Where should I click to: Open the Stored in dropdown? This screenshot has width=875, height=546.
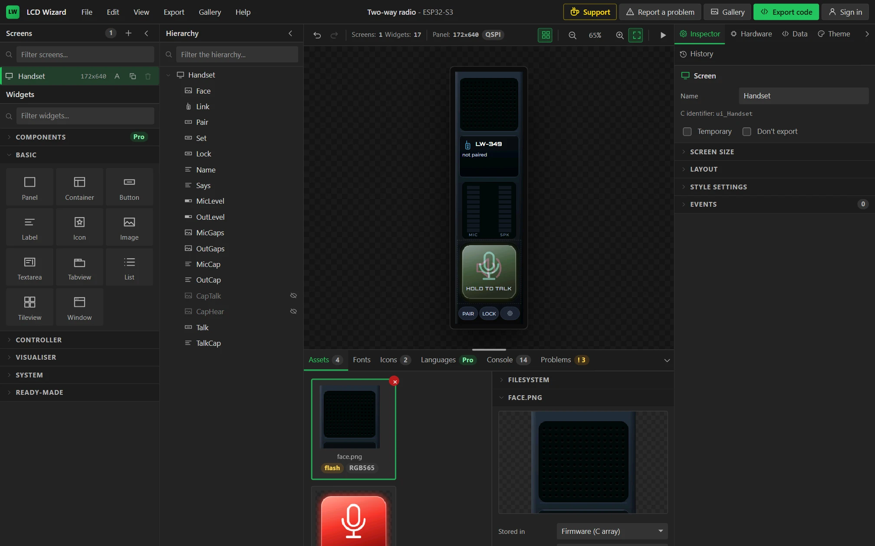pyautogui.click(x=612, y=531)
